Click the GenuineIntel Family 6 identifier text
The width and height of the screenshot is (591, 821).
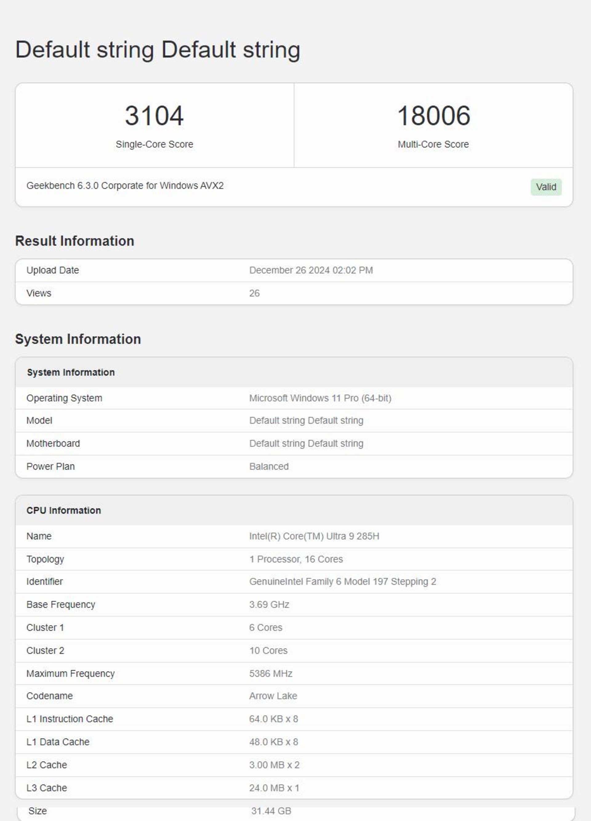pos(342,582)
